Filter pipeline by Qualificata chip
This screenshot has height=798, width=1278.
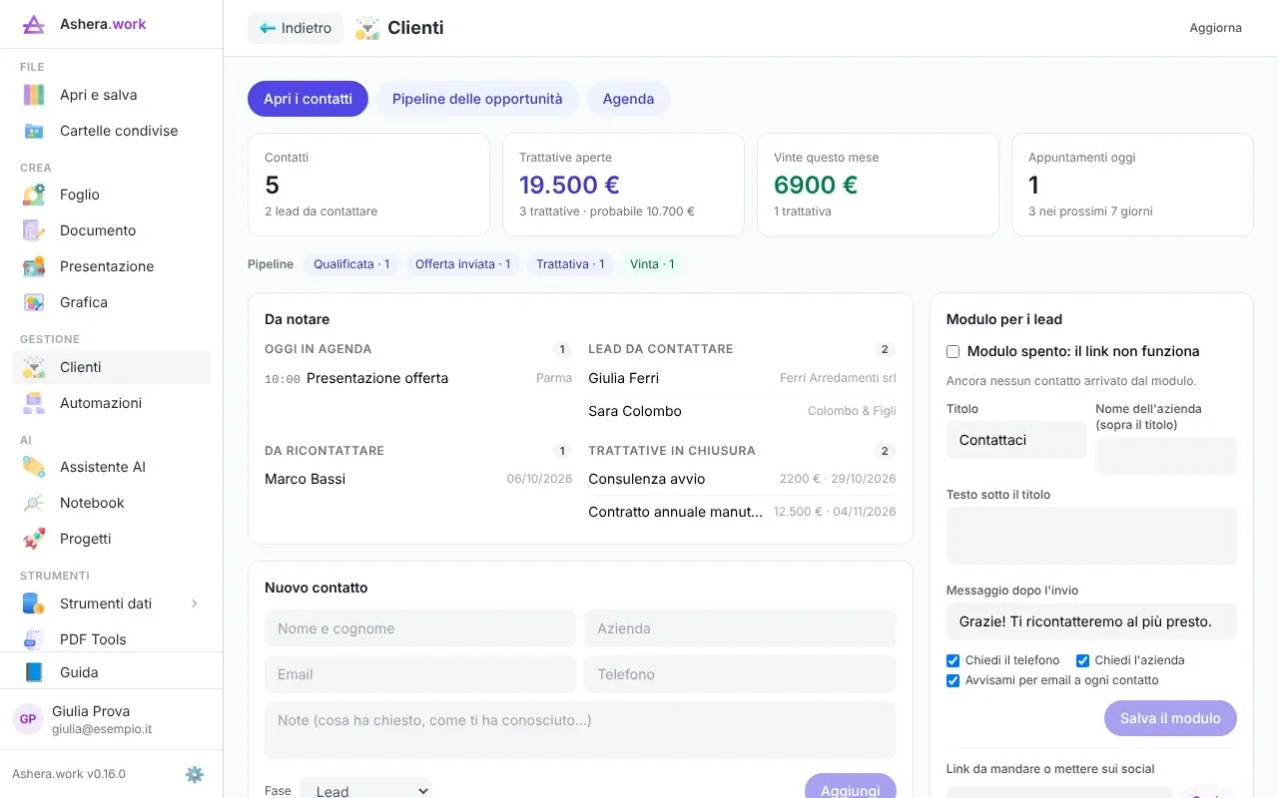click(x=351, y=264)
